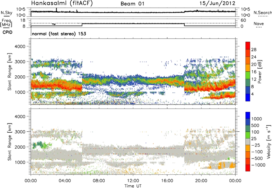Image resolution: width=272 pixels, height=188 pixels.
Task: Click the Slant Range label of velocity panel
Action: tap(10, 142)
